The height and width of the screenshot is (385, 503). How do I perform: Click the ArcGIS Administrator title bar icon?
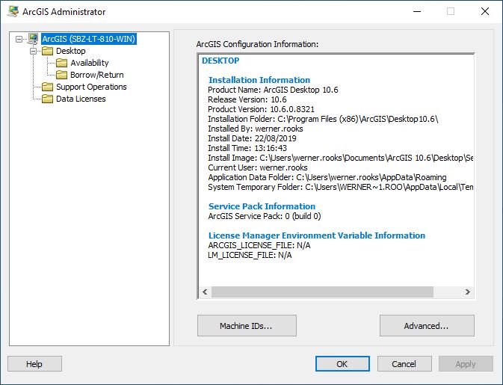13,11
